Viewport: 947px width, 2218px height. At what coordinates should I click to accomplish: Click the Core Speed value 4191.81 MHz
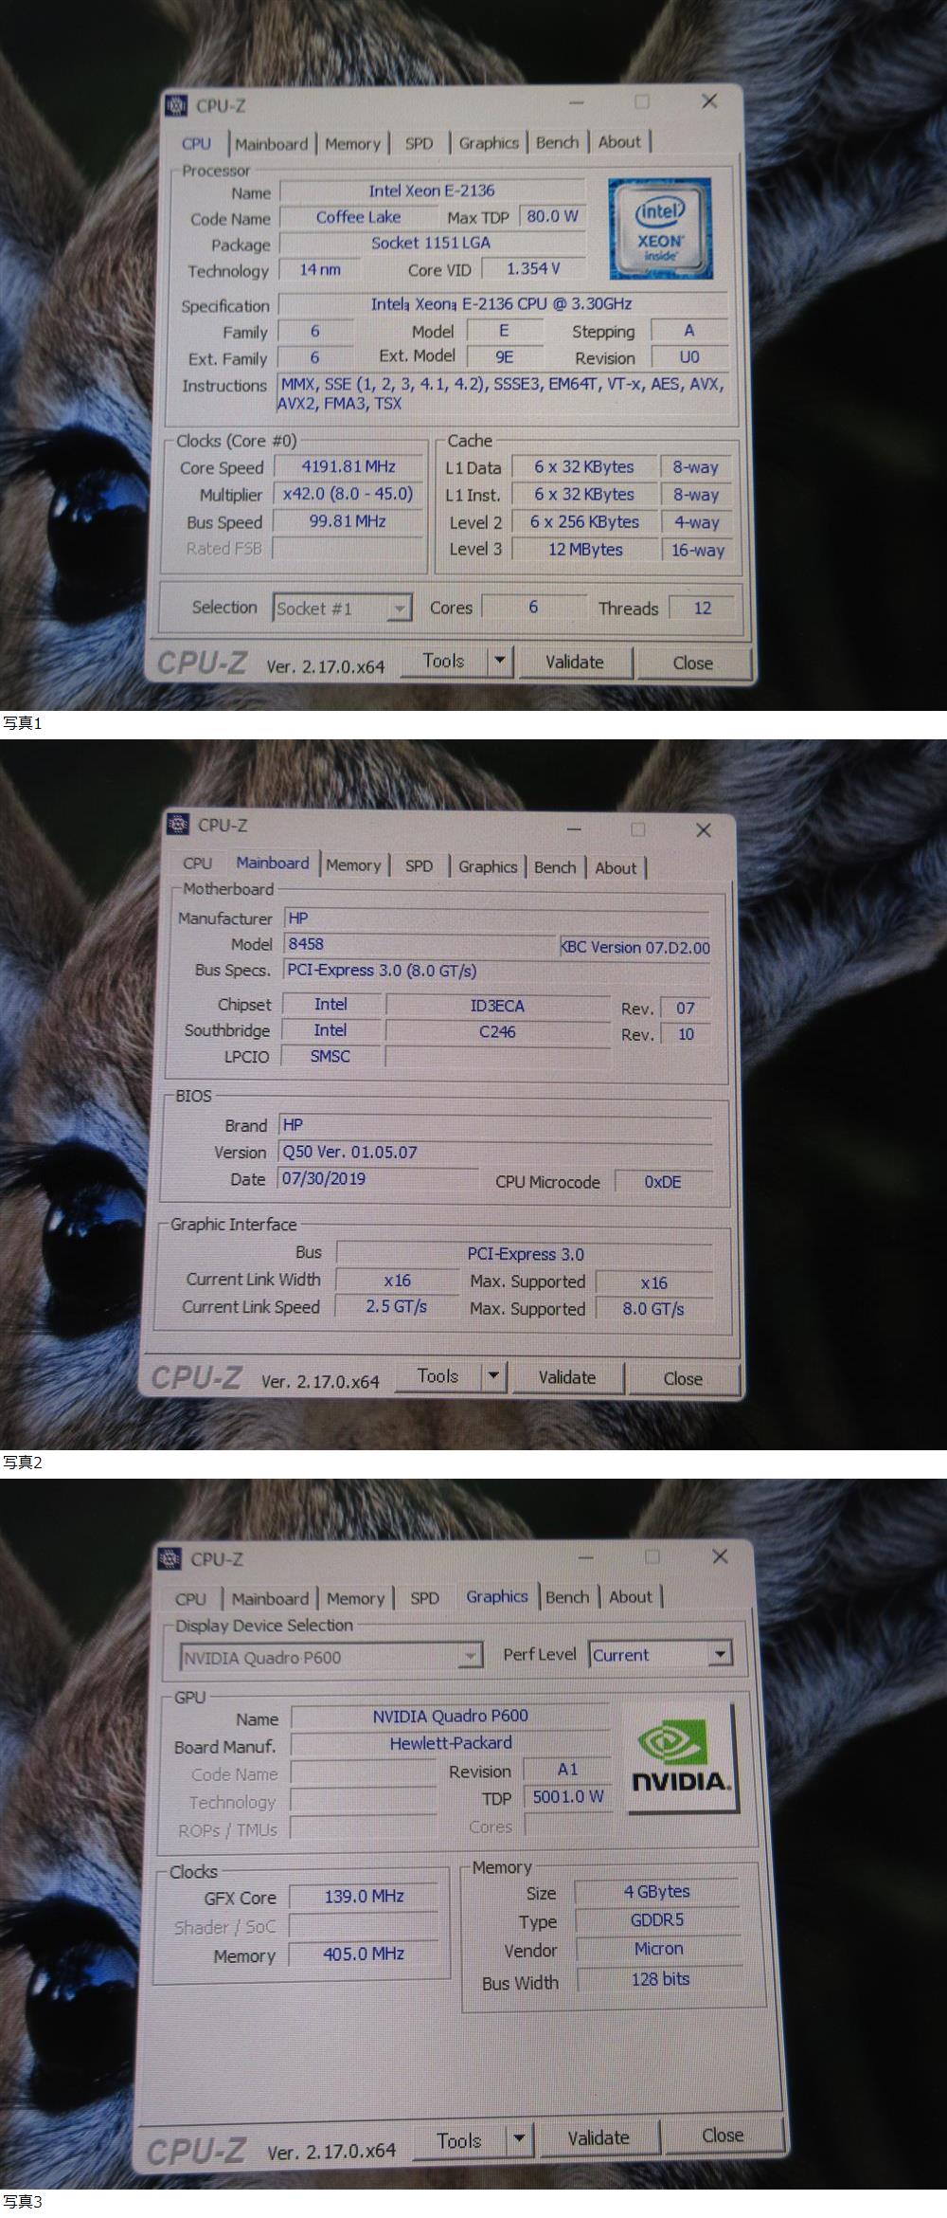click(x=348, y=466)
